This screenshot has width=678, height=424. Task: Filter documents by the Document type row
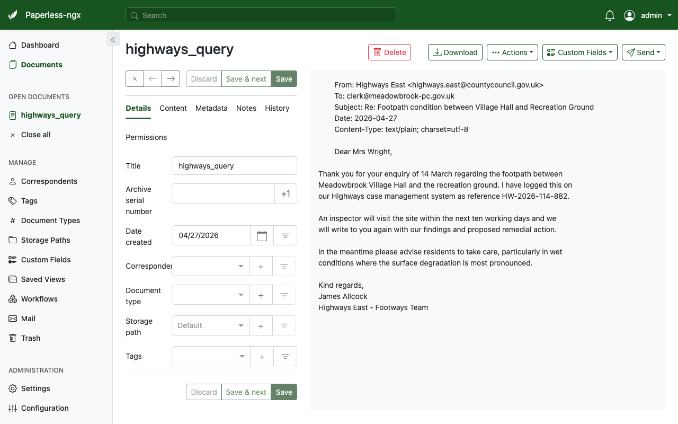284,295
